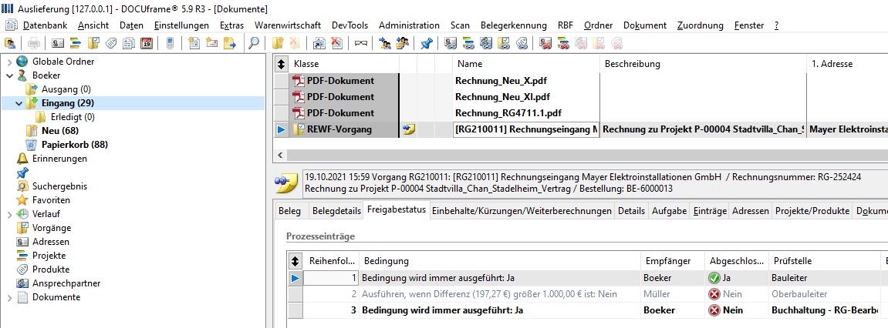The height and width of the screenshot is (328, 888).
Task: Click the projects bars icon in the toolbar
Action: pos(76,43)
